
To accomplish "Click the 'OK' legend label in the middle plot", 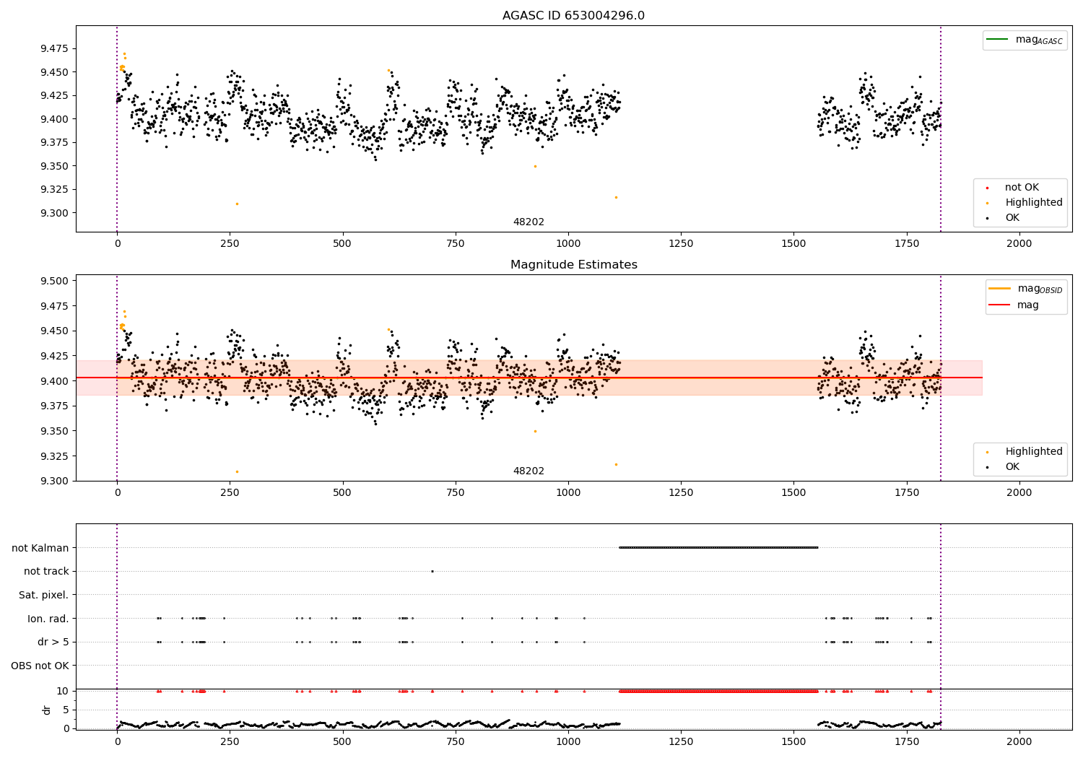I will [x=1012, y=467].
